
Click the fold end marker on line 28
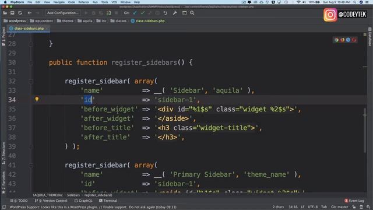pos(31,44)
